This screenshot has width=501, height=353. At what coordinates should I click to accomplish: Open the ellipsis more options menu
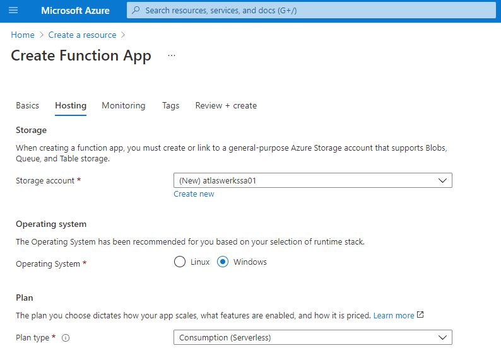pyautogui.click(x=172, y=55)
